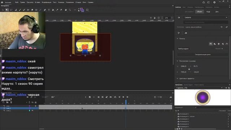Click the swap symbol icon in Properties
Image resolution: width=231 pixels, height=130 pixels.
tap(227, 27)
